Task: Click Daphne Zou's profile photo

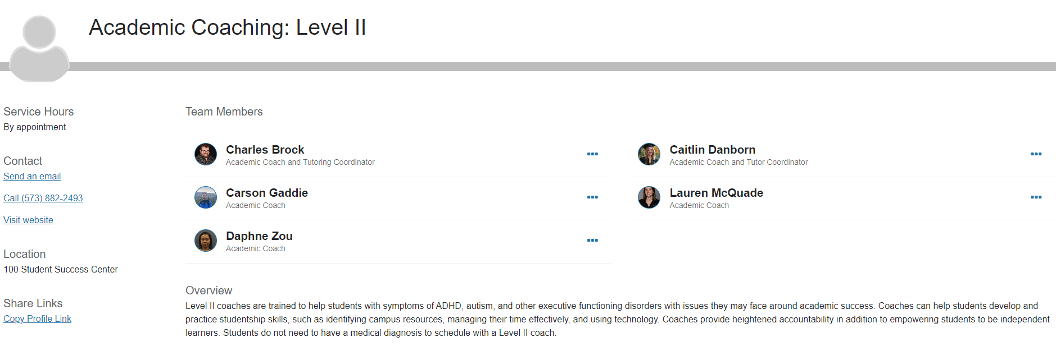Action: click(x=206, y=241)
